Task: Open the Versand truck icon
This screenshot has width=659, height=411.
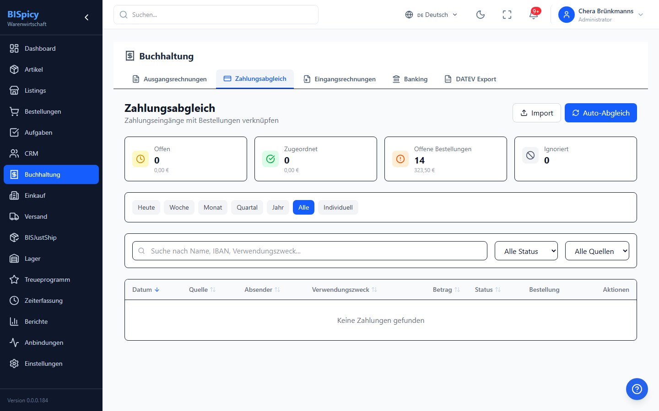Action: (x=14, y=216)
